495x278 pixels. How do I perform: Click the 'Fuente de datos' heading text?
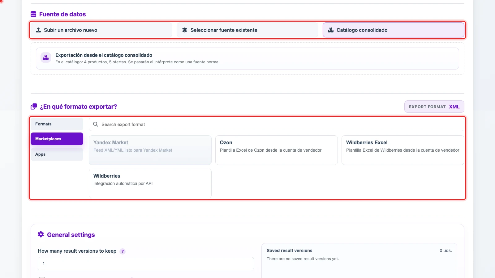click(x=62, y=14)
